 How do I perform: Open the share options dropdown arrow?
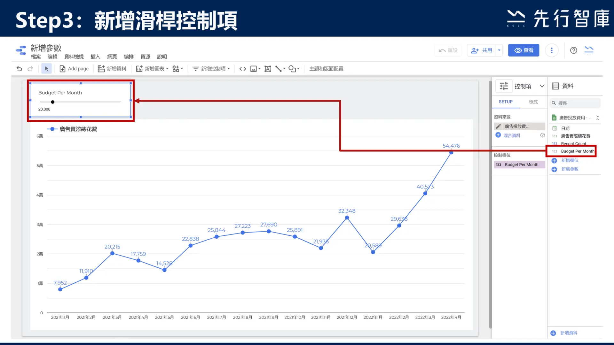coord(499,50)
